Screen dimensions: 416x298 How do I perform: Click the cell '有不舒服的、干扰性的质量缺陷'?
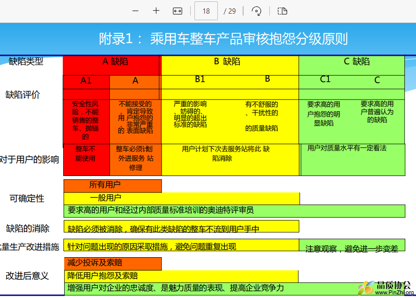point(261,116)
